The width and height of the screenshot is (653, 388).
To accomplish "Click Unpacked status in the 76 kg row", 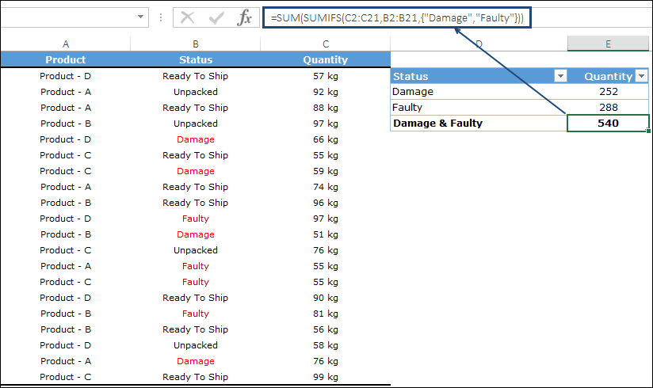I will click(195, 249).
